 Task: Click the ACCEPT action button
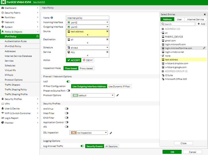[74, 60]
